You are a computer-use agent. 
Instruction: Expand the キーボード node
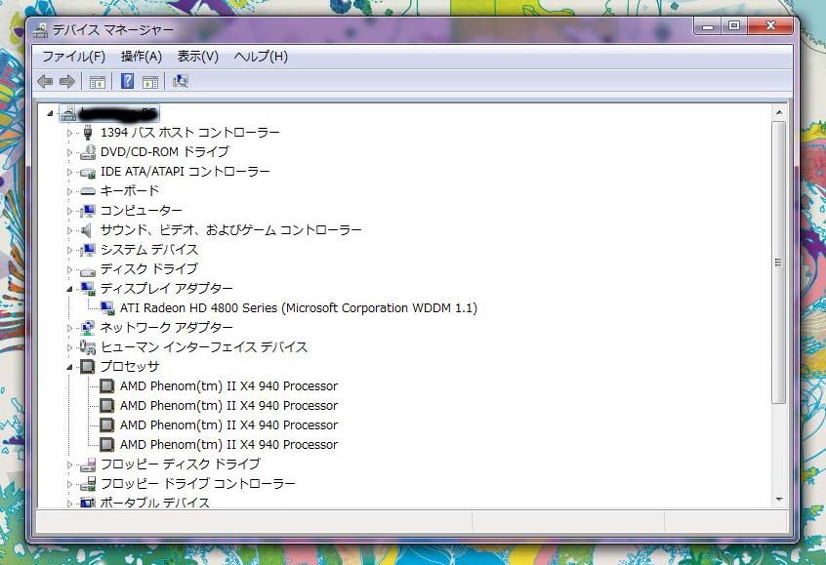click(x=69, y=191)
